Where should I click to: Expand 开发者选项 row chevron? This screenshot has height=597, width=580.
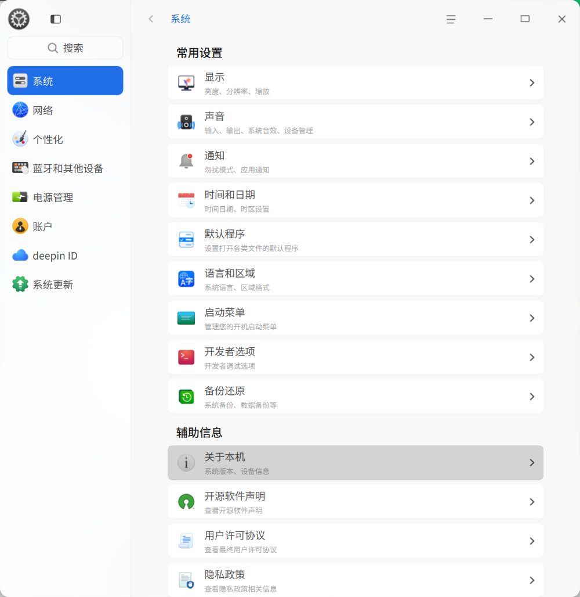[x=532, y=357]
